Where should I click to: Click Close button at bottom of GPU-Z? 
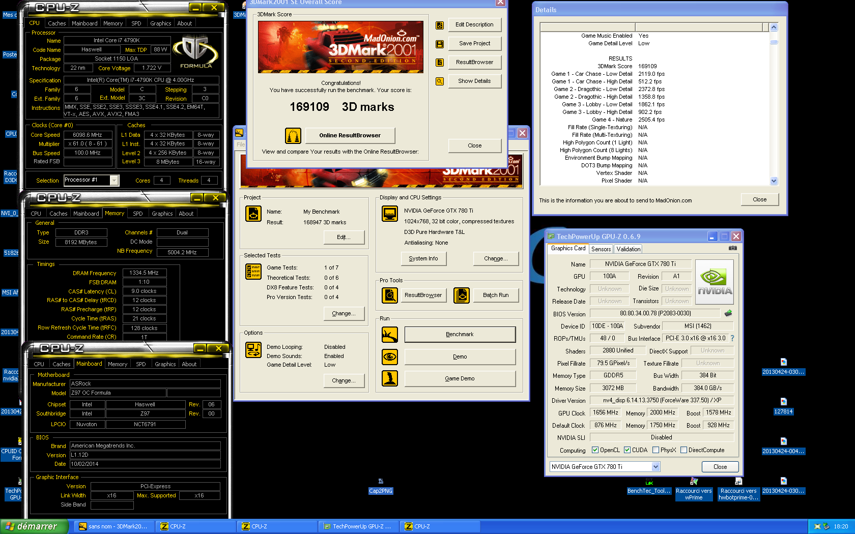(720, 467)
